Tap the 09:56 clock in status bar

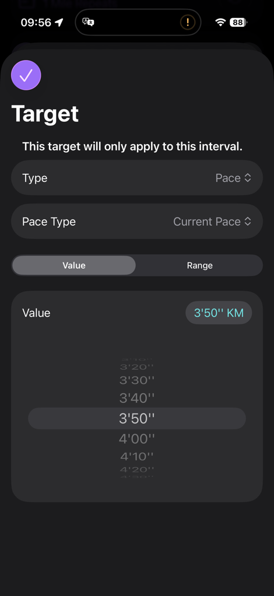click(36, 22)
